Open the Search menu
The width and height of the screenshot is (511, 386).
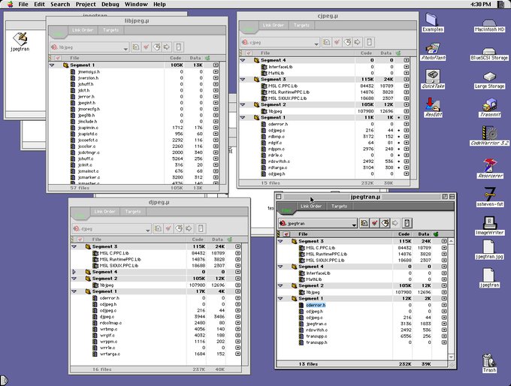pyautogui.click(x=60, y=5)
